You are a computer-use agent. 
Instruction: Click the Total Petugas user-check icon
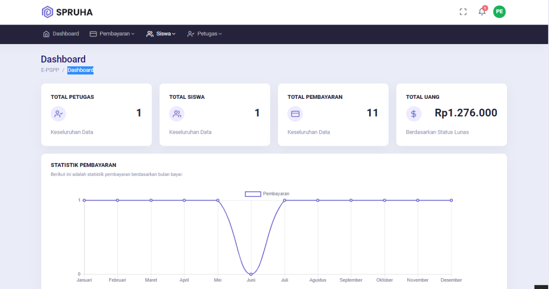click(x=58, y=114)
